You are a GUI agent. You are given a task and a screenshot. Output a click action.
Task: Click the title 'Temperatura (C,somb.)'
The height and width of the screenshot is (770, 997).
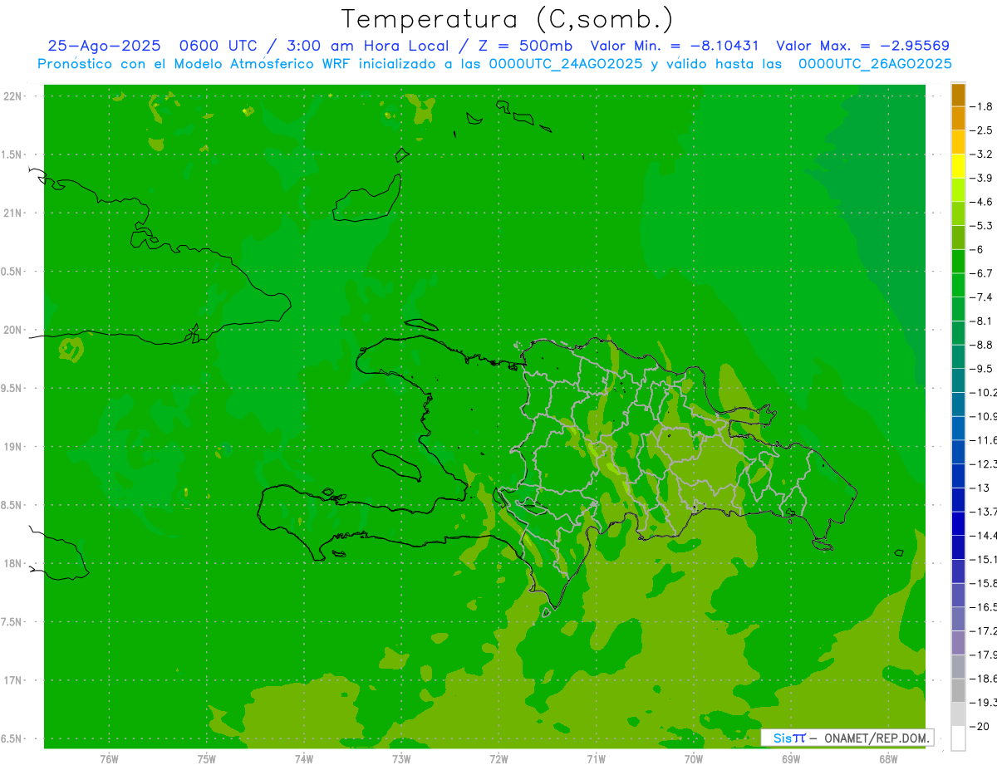508,19
